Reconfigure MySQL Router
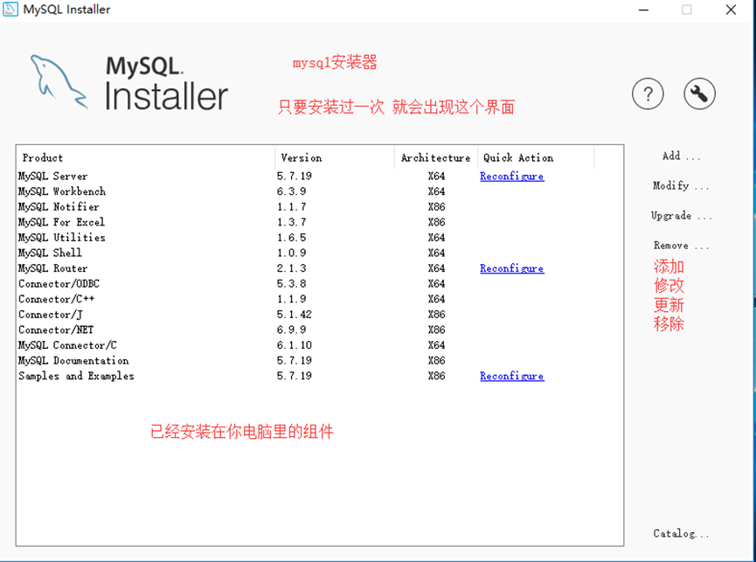This screenshot has width=756, height=562. click(511, 268)
